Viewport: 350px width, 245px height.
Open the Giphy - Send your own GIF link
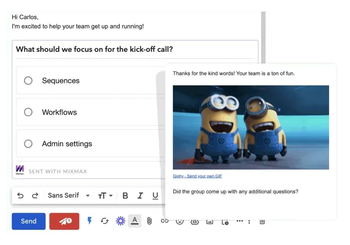point(197,176)
